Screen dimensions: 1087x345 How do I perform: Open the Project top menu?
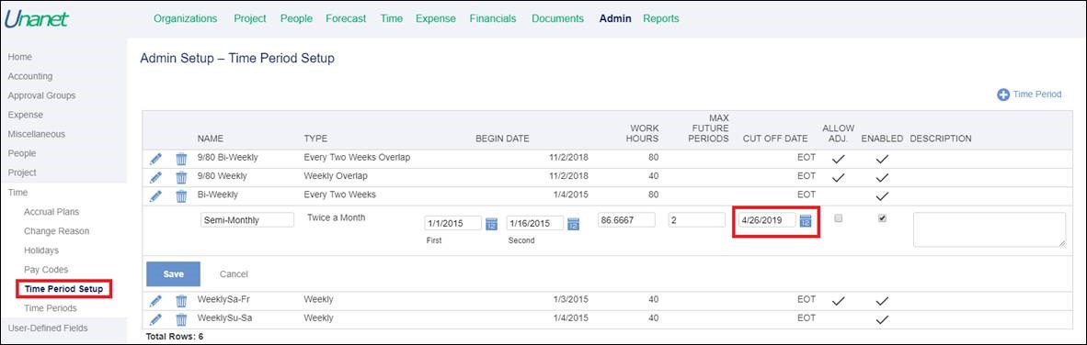pyautogui.click(x=250, y=18)
